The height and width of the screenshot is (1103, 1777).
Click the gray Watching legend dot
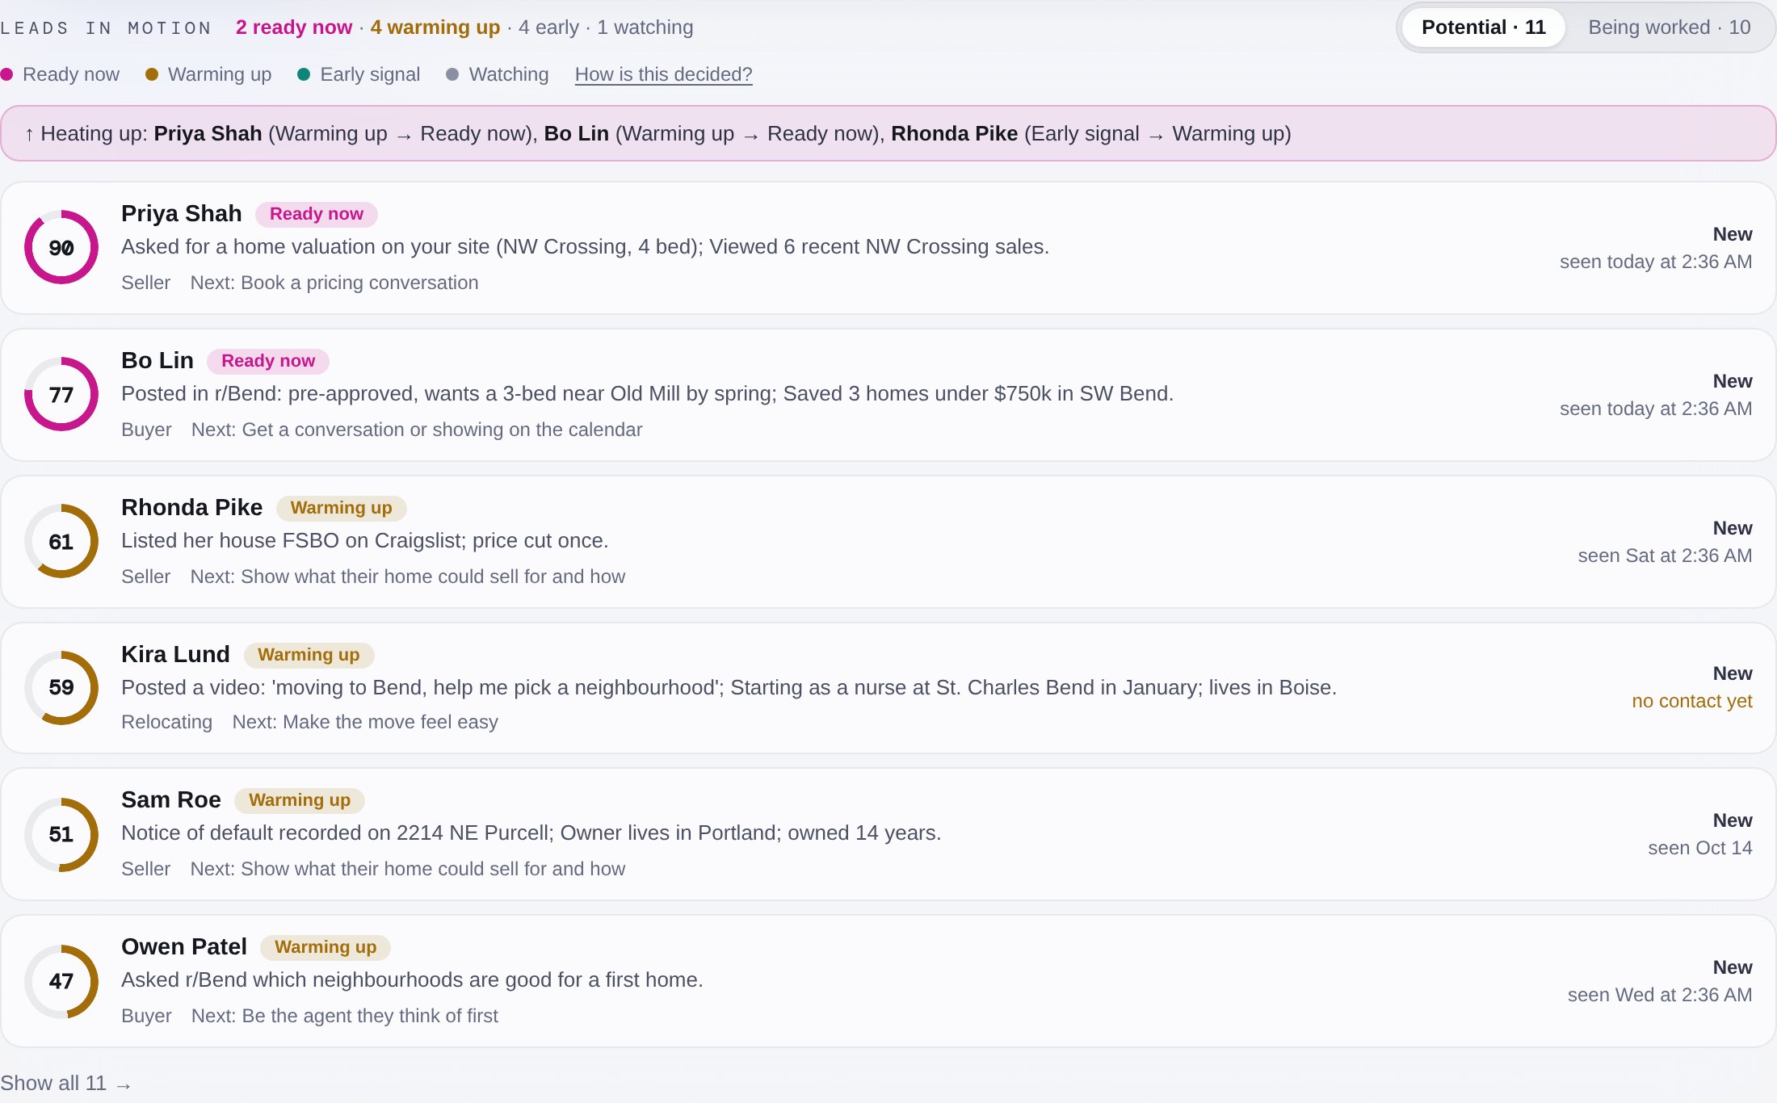pos(452,74)
